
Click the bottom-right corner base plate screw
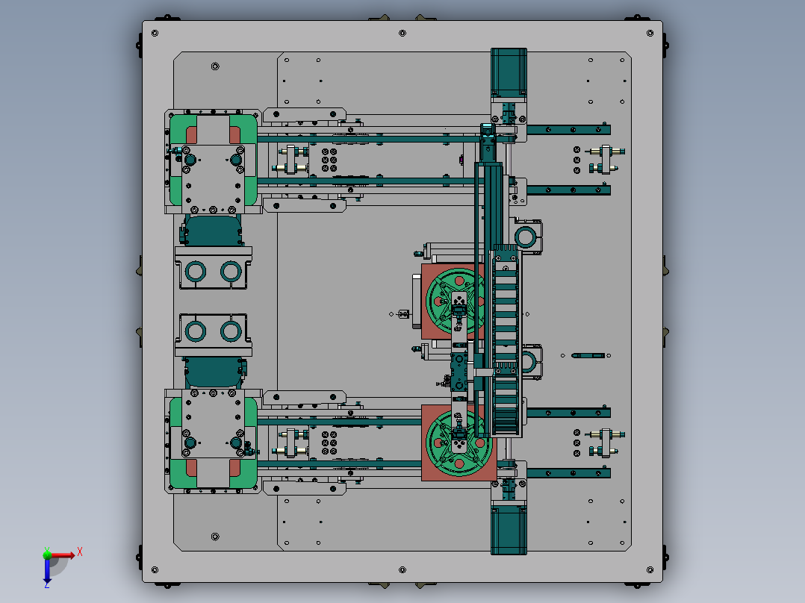[x=650, y=570]
